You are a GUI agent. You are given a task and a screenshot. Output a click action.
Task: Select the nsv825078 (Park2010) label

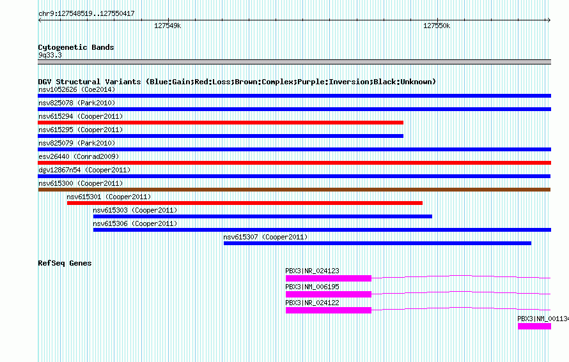77,103
